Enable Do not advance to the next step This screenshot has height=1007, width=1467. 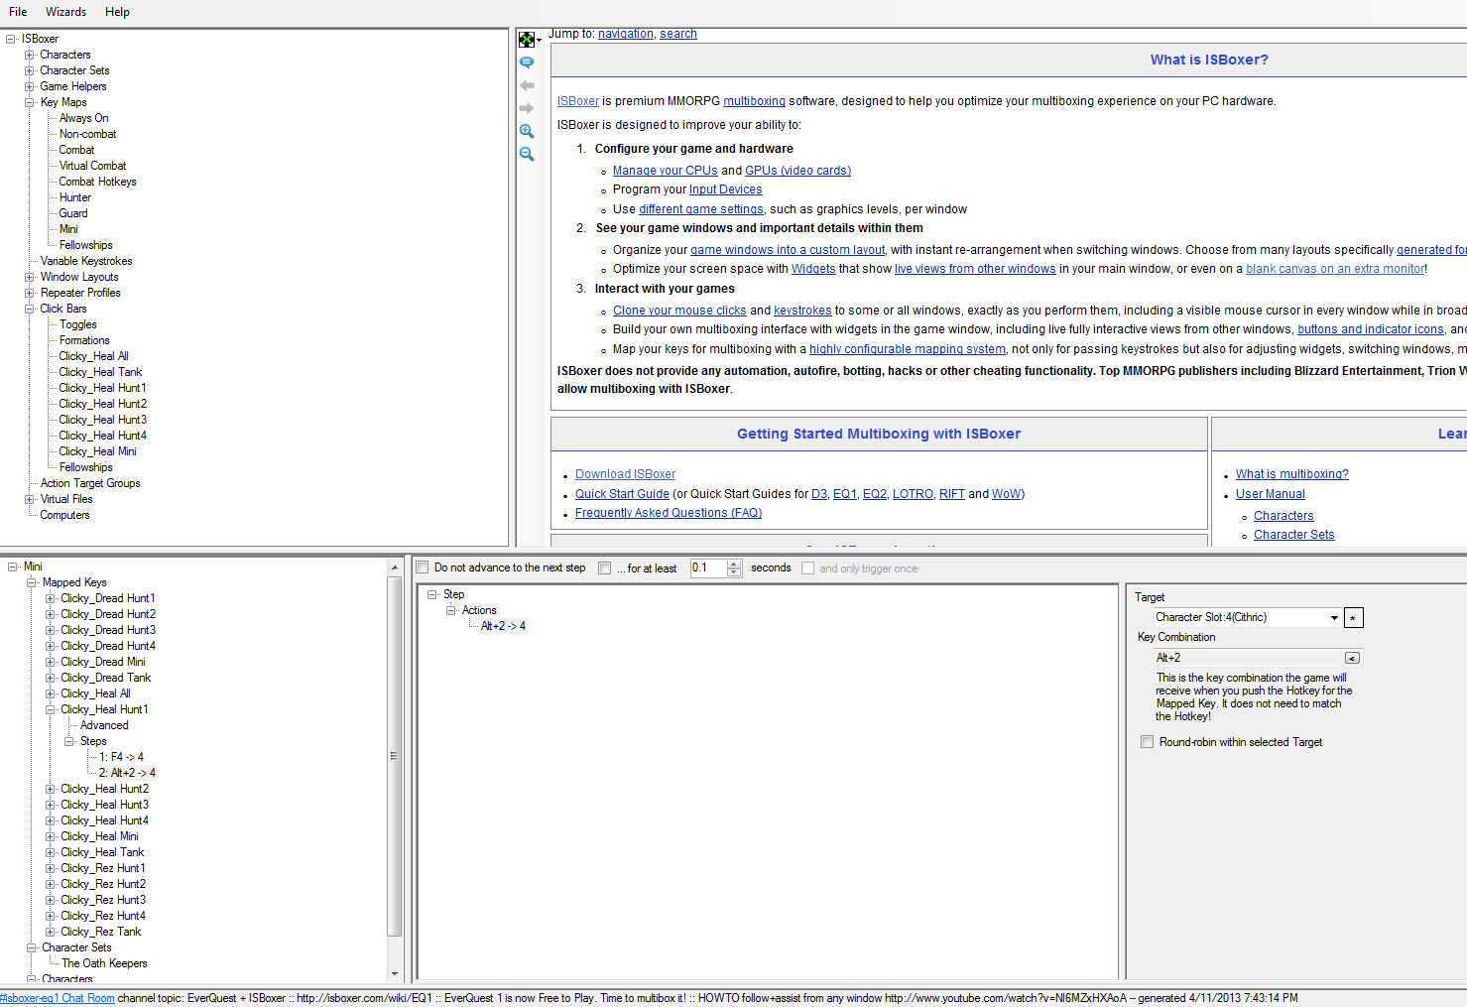click(x=423, y=567)
